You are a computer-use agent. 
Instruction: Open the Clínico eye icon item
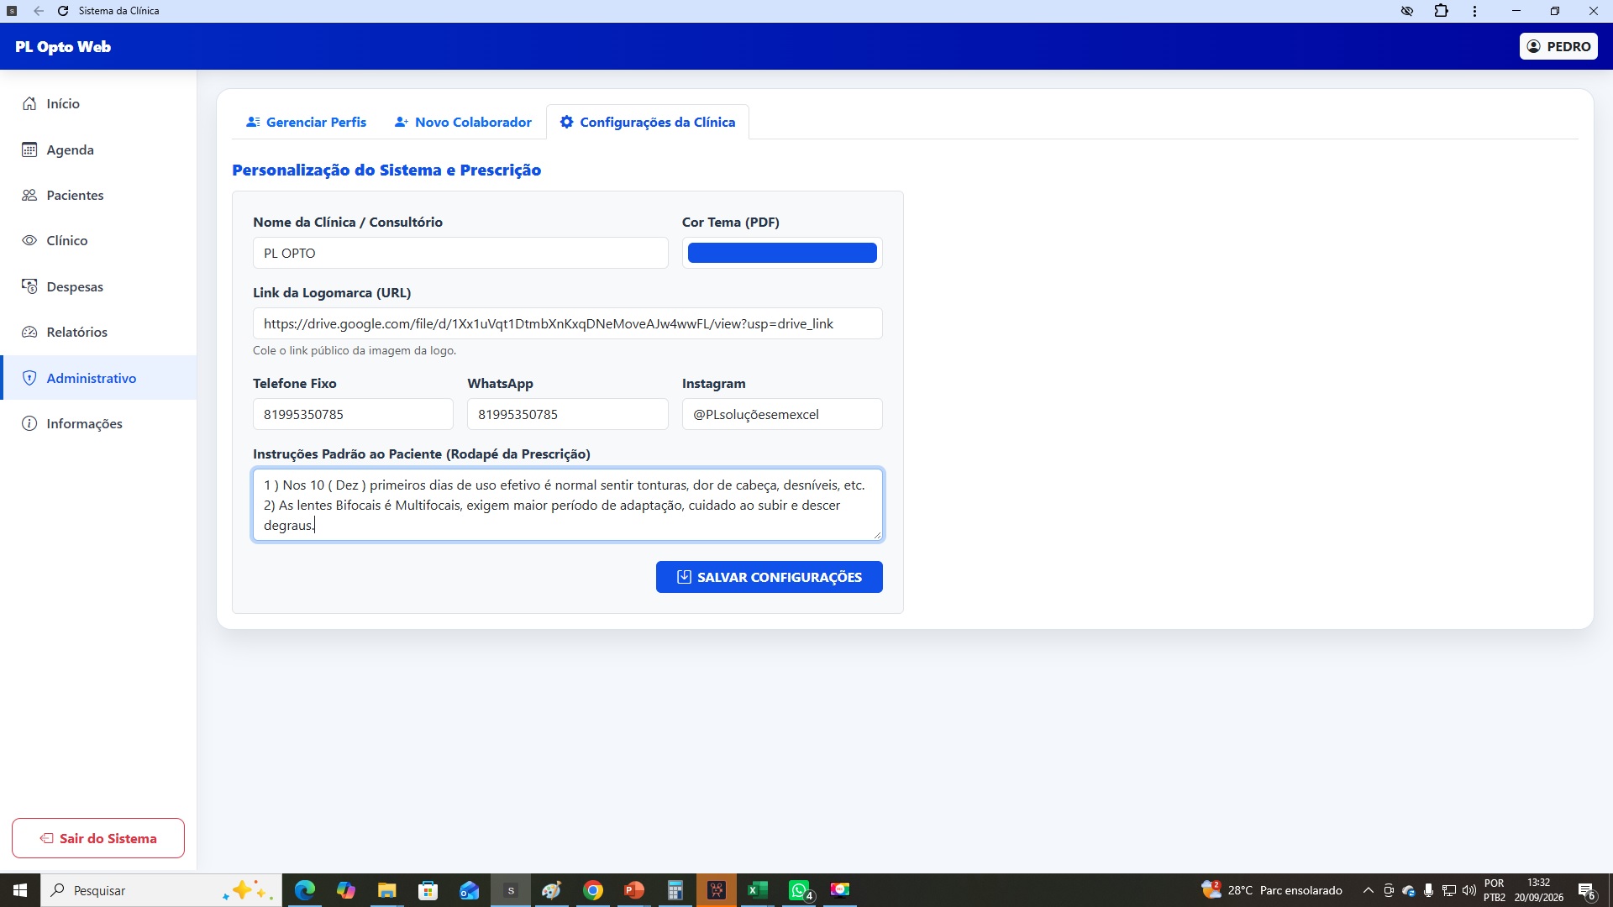point(98,240)
